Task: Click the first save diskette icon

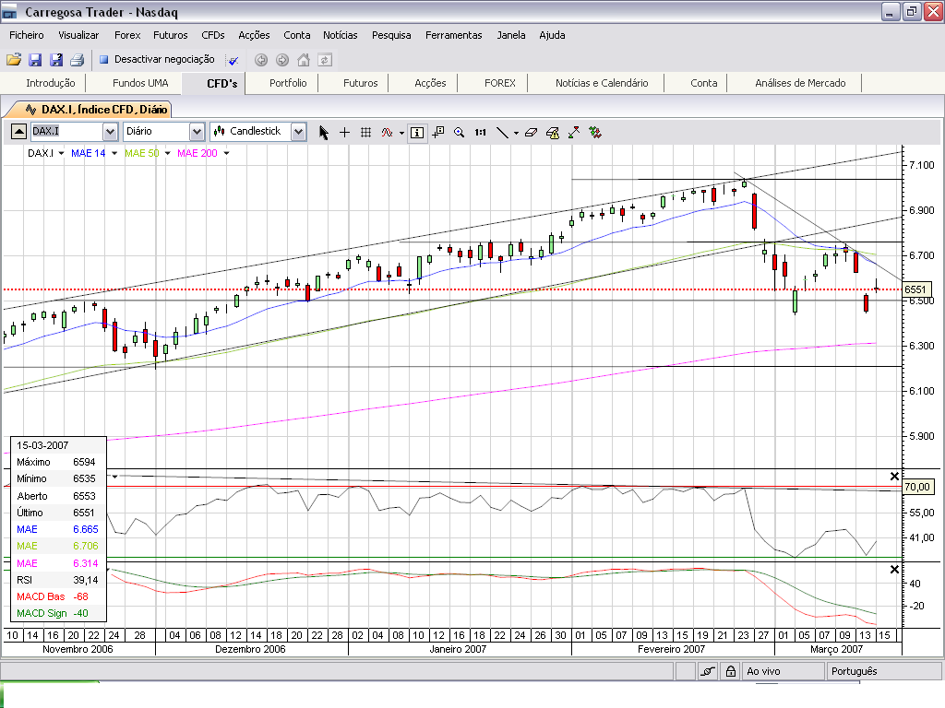Action: pos(35,60)
